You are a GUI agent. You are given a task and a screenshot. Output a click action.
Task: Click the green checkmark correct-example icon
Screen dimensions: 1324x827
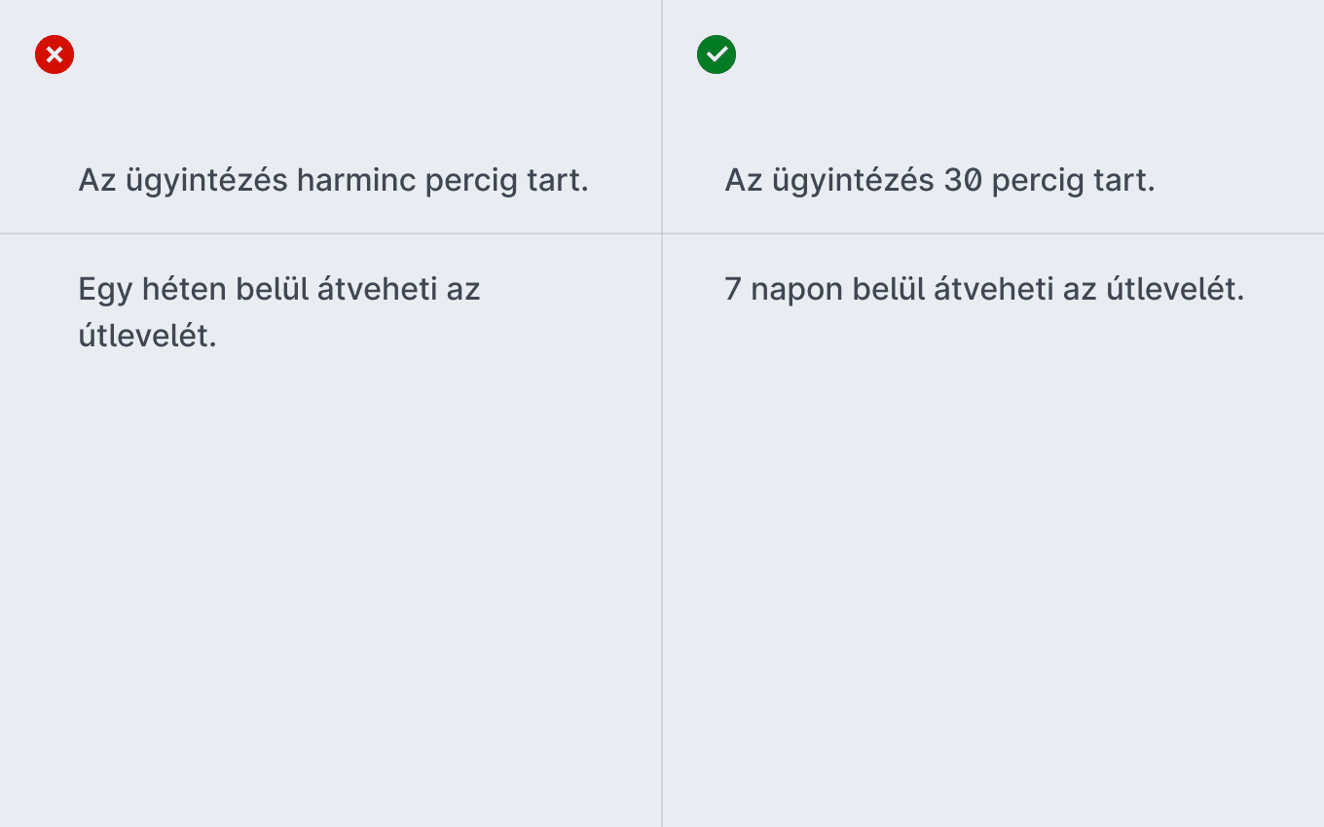pyautogui.click(x=717, y=54)
